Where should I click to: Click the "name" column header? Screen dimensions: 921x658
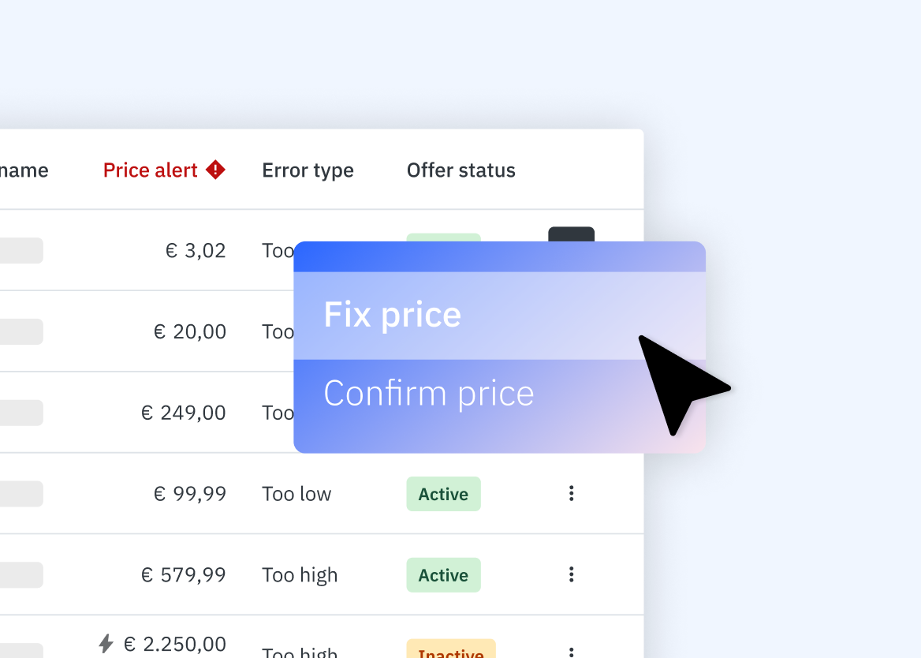(x=24, y=170)
